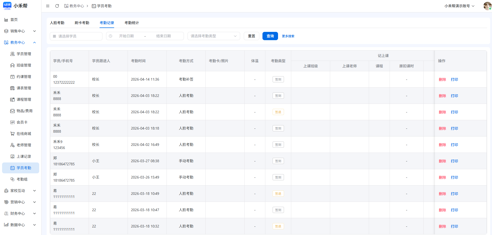
Task: Open the 请选择考勤类型 dropdown
Action: coord(213,36)
